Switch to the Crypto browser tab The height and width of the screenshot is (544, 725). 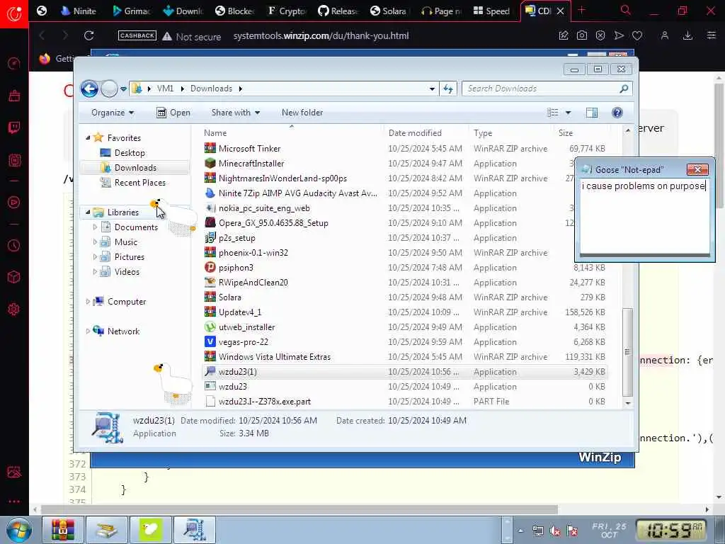[287, 11]
